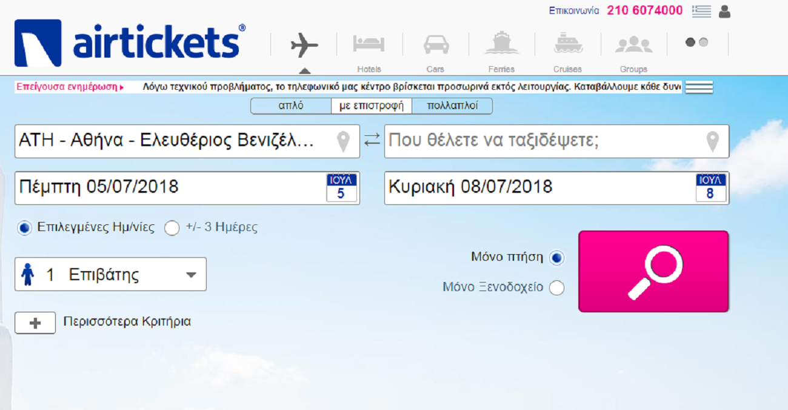The height and width of the screenshot is (410, 788).
Task: Click the return date Κυριακή 08/07/2018 field
Action: point(556,188)
